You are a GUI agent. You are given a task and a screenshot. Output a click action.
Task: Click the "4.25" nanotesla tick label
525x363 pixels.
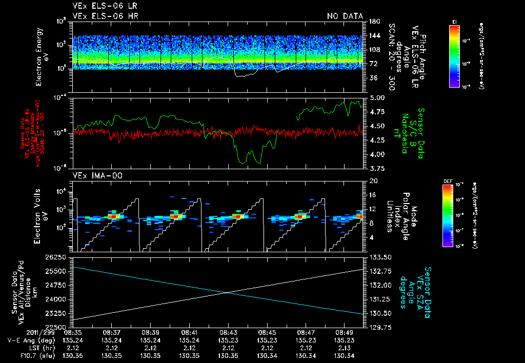(377, 140)
